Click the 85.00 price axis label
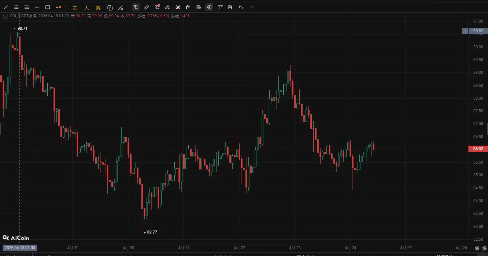 pyautogui.click(x=478, y=175)
